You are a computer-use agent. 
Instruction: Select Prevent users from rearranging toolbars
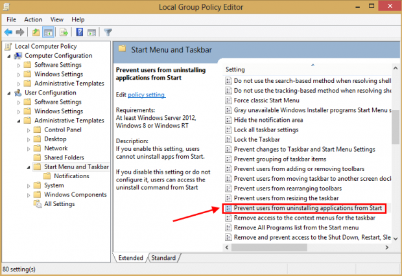click(288, 189)
